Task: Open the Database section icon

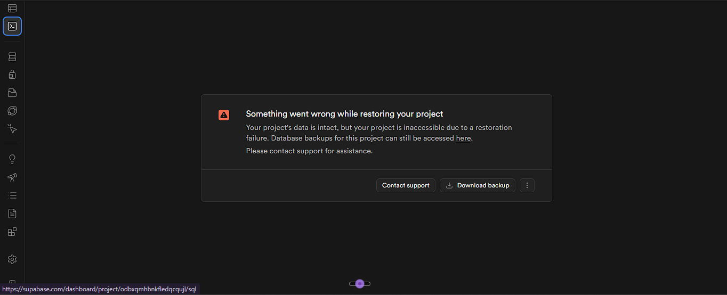Action: coord(12,56)
